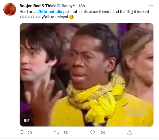159x140 pixels.
Task: Visit the Boujee Bad & Thick profile name
Action: [x=37, y=6]
